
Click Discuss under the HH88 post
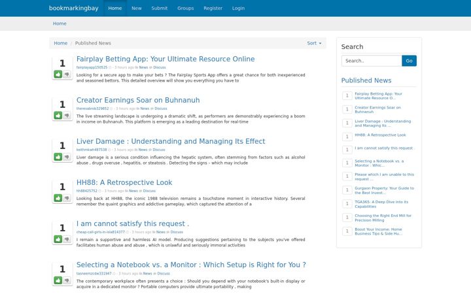(x=149, y=191)
